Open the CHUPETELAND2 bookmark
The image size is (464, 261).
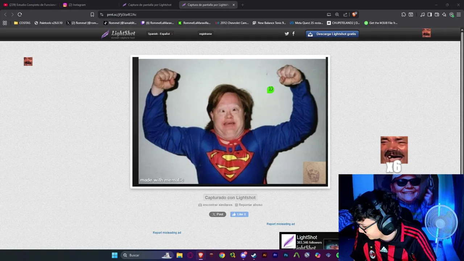tap(343, 23)
